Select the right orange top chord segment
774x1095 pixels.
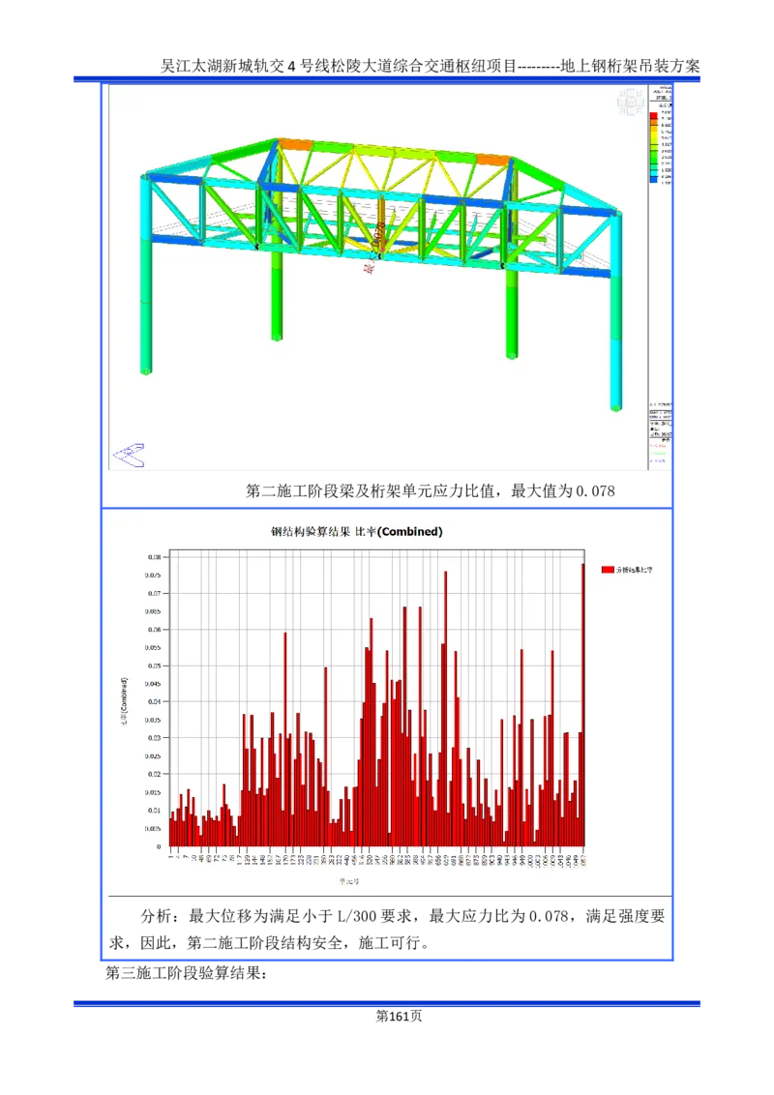tap(492, 160)
